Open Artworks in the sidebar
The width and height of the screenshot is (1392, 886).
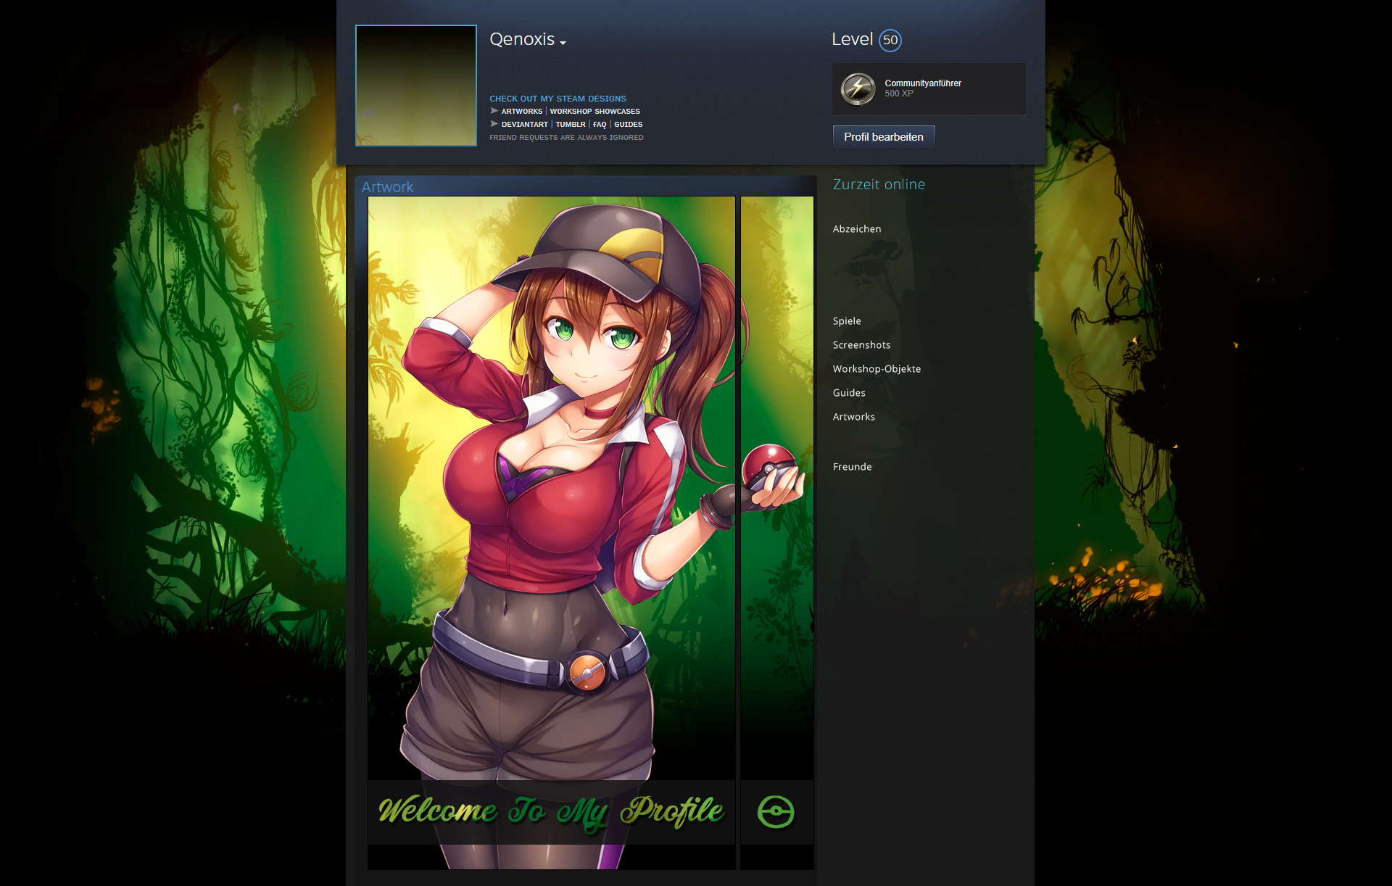[x=853, y=417]
